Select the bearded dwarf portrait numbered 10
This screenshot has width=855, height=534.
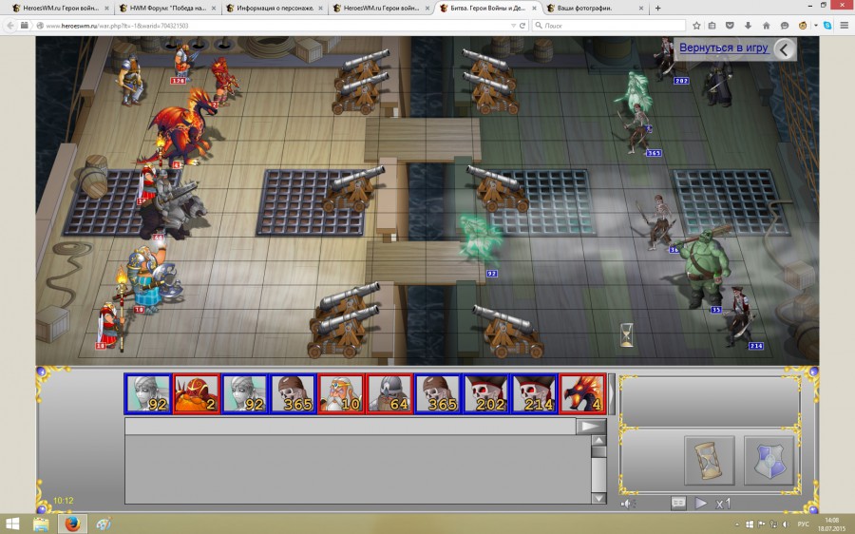(341, 393)
